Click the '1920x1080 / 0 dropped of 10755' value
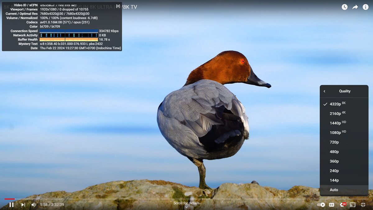Image resolution: width=373 pixels, height=210 pixels. point(64,9)
